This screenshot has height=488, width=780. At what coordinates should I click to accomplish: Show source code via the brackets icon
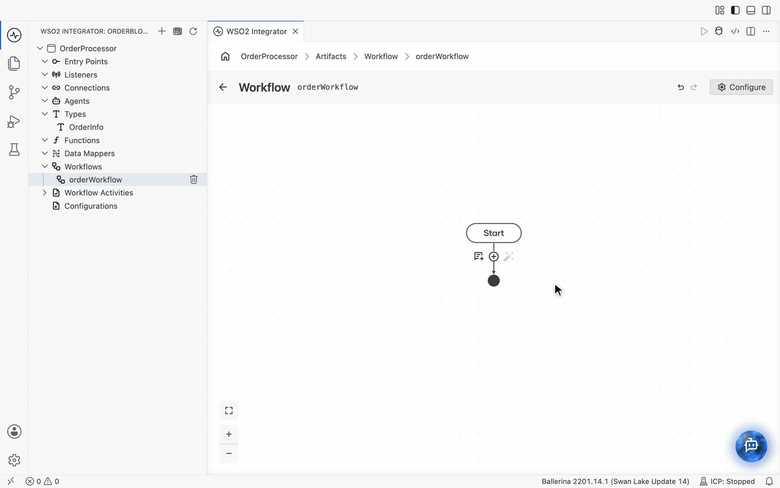click(x=735, y=31)
